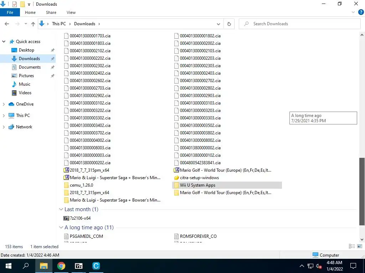
Task: Open the Help question mark icon
Action: (361, 12)
